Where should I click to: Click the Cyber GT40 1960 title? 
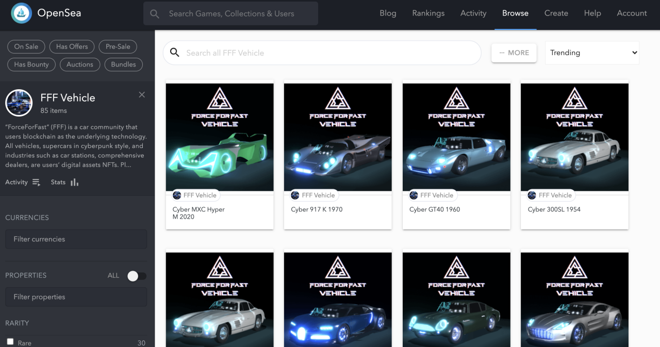tap(435, 209)
